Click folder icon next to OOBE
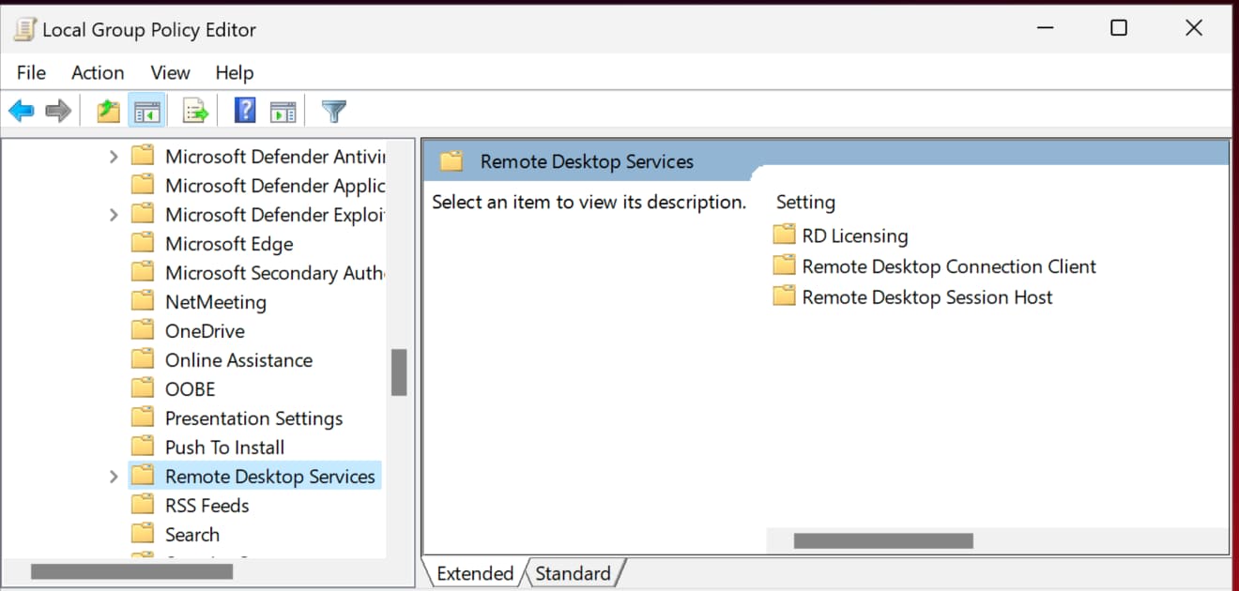Screen dimensions: 1239x591 143,388
